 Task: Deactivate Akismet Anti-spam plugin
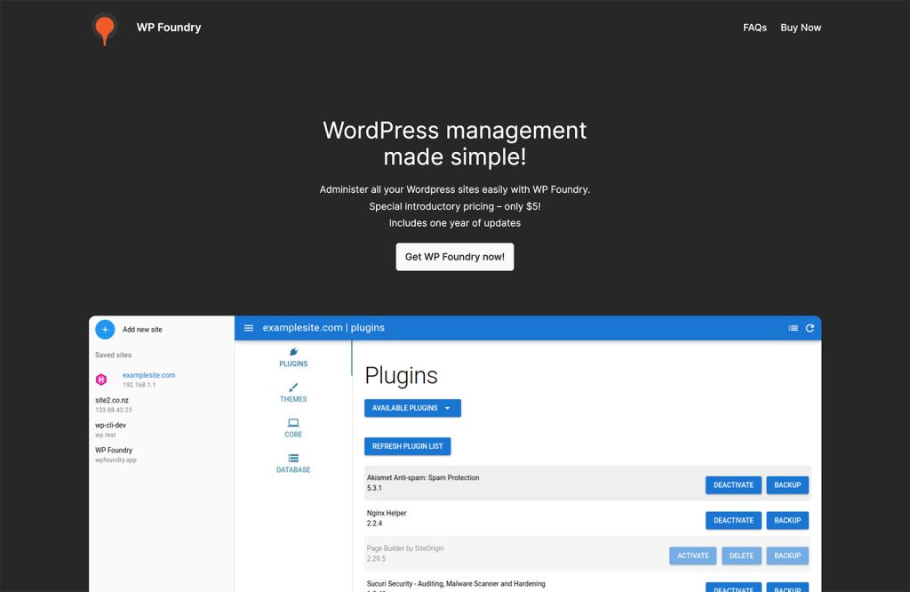click(x=733, y=485)
